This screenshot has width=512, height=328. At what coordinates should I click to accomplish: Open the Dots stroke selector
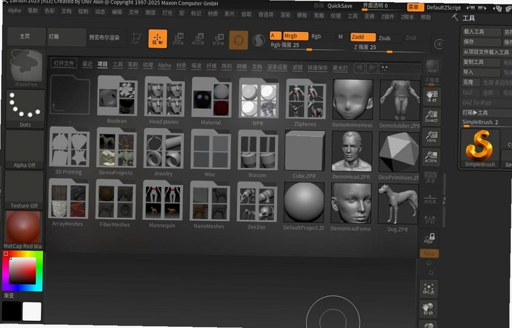[x=25, y=109]
